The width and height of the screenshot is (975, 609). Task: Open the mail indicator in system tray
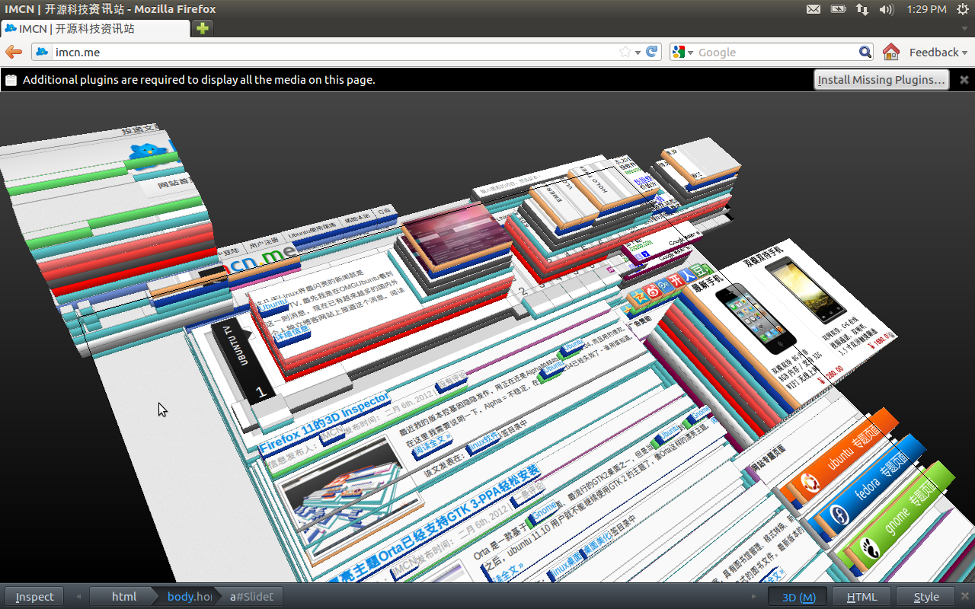click(814, 9)
